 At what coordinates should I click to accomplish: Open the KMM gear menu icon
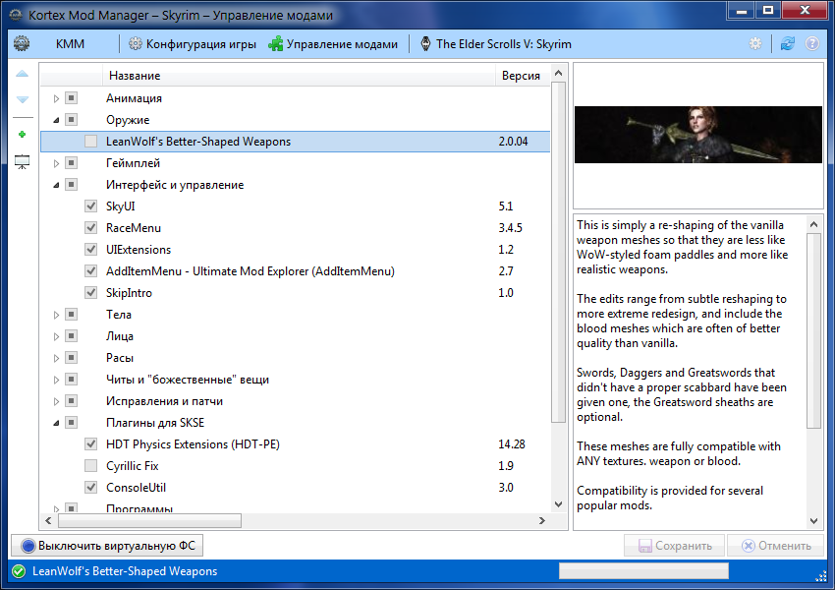22,43
